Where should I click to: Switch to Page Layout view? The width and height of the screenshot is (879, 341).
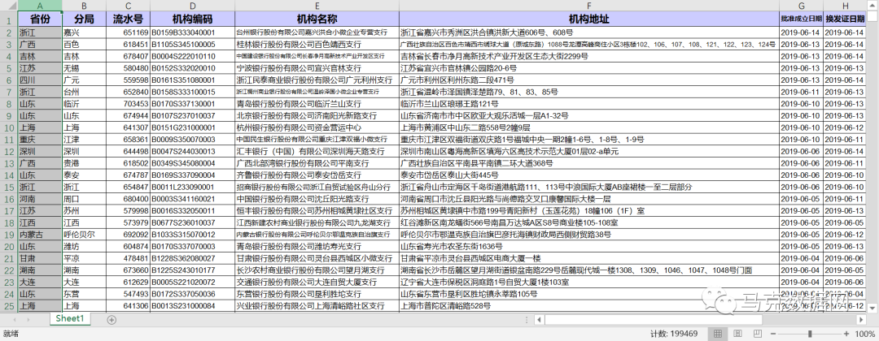click(x=737, y=334)
